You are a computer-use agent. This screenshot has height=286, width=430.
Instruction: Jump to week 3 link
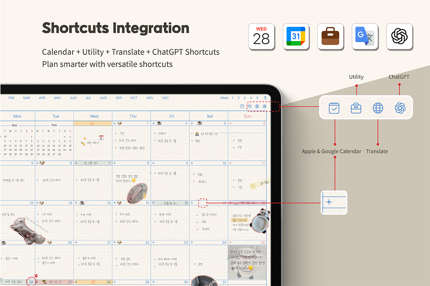coord(244,98)
